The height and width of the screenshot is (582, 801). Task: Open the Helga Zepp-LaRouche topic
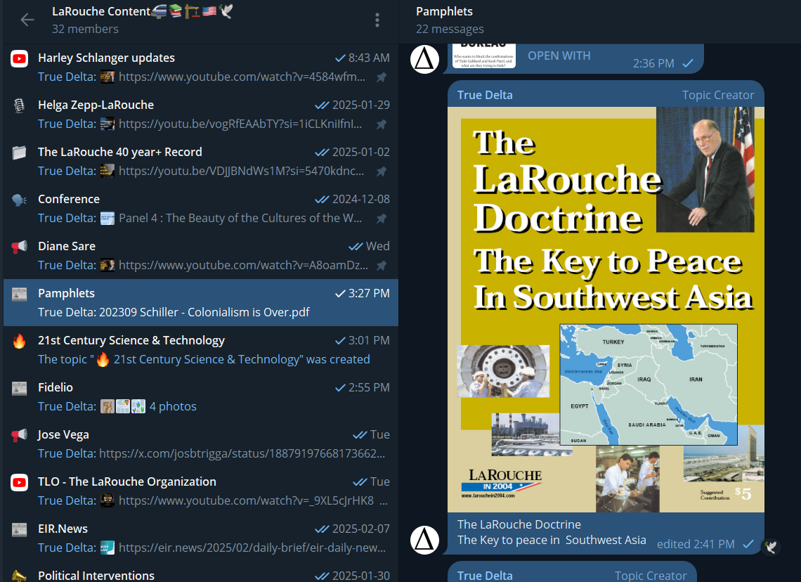click(x=201, y=115)
